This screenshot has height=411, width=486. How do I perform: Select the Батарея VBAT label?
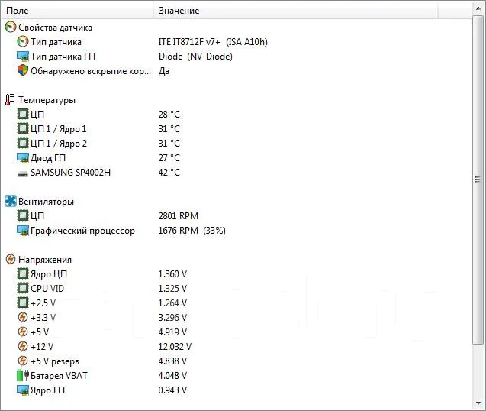point(59,376)
